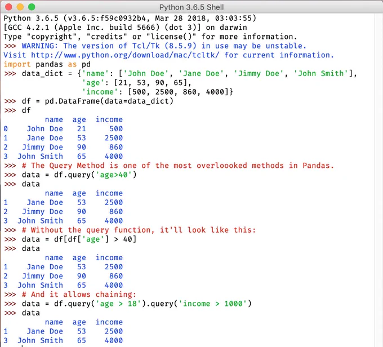Viewport: 383px width, 347px height.
Task: Click the '[GCC 4.2.1 (Apple Inc. build 5666)' line
Action: (x=125, y=28)
